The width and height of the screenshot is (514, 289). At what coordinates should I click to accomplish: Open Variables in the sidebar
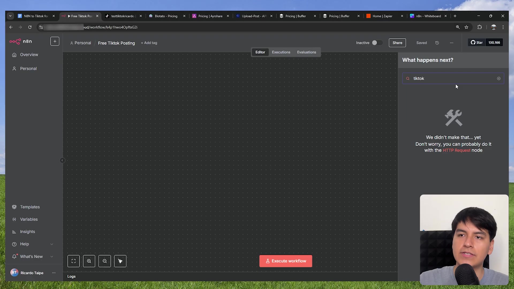tap(29, 219)
